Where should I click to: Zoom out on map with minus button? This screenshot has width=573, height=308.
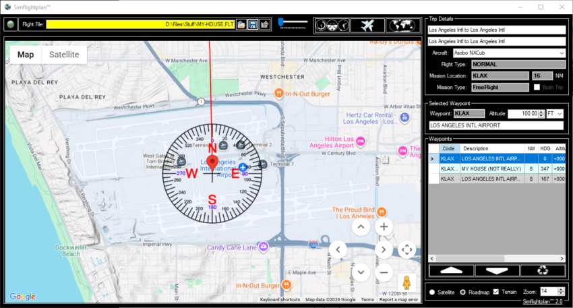pyautogui.click(x=384, y=272)
